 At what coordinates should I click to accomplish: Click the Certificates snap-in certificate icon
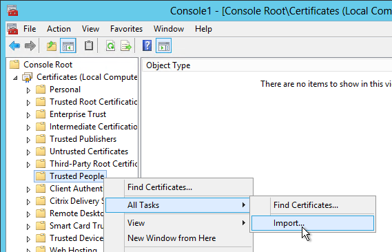28,77
